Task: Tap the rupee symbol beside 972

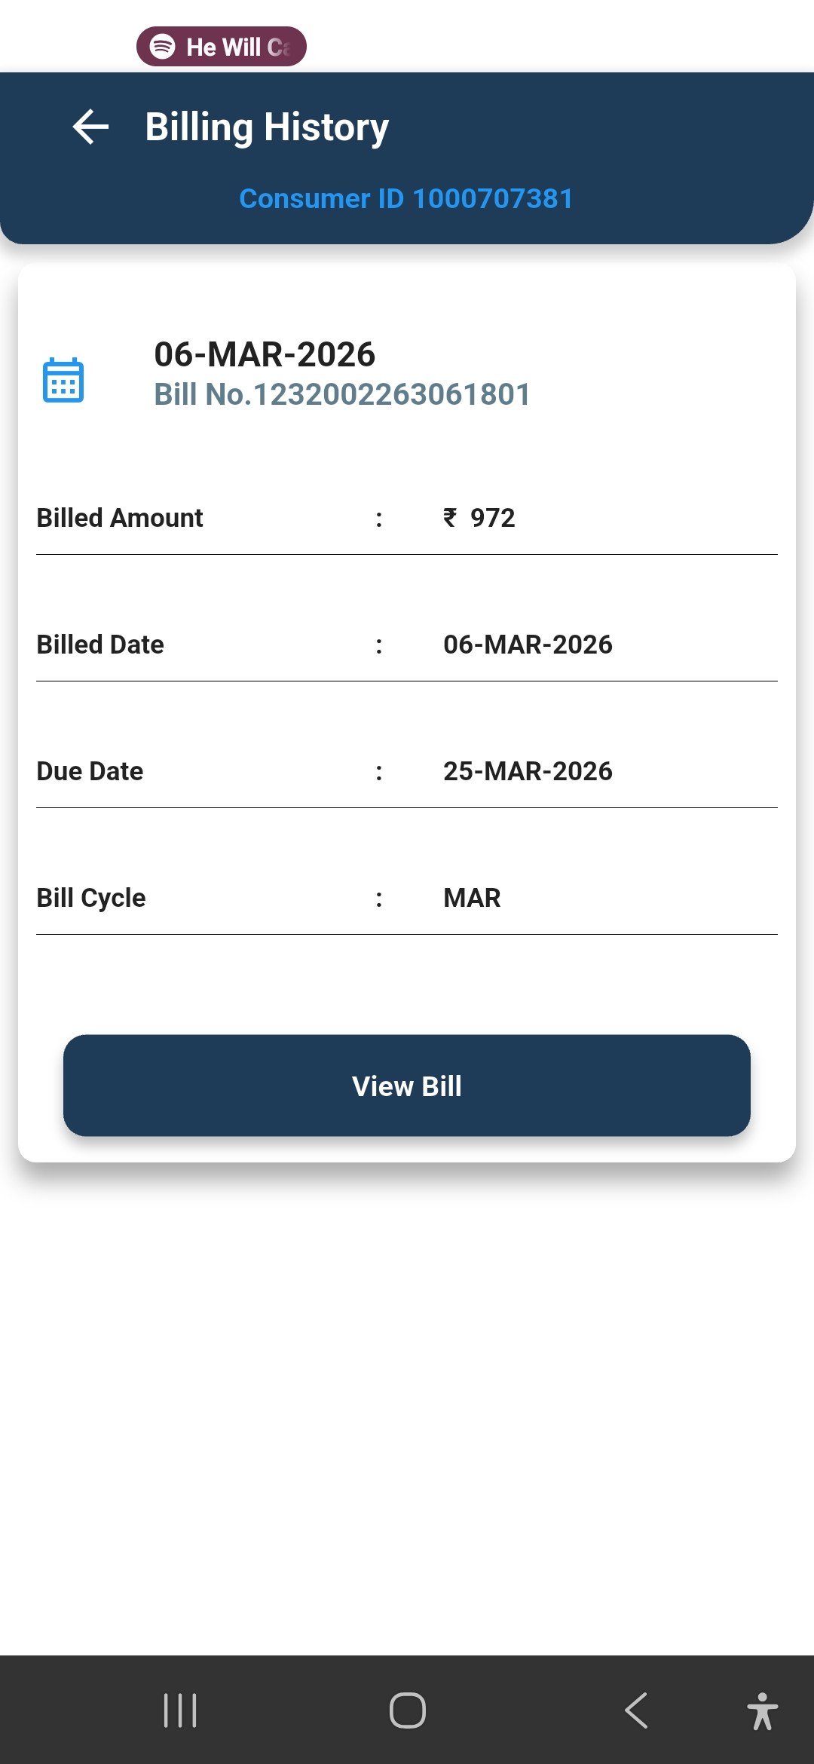Action: tap(450, 518)
